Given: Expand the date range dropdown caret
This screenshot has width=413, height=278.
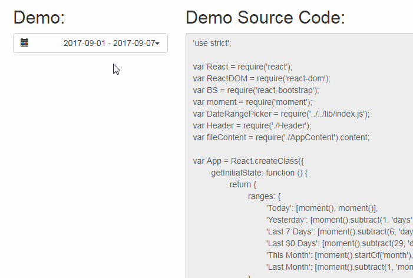Looking at the screenshot, I should point(157,43).
